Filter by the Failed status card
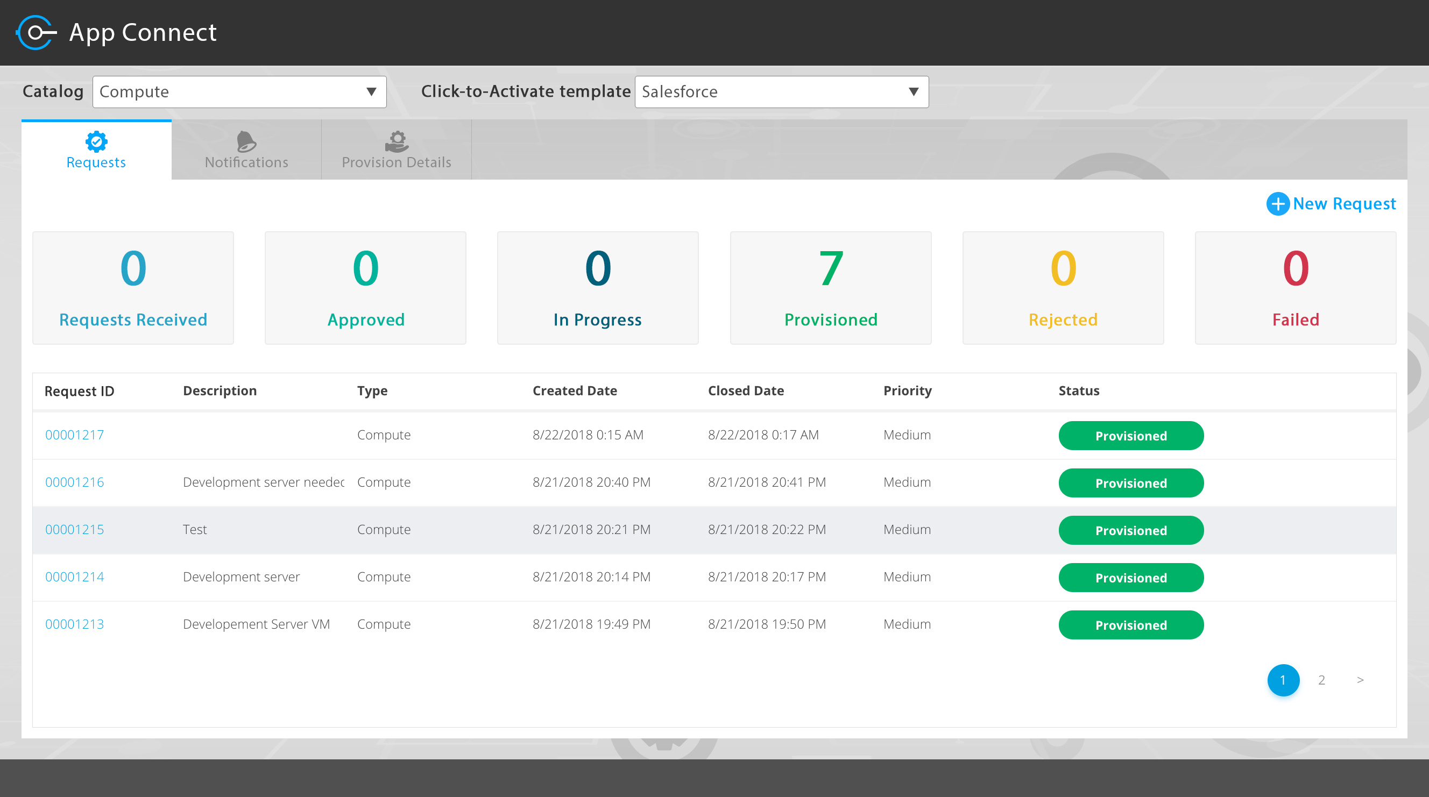This screenshot has width=1429, height=797. 1296,288
